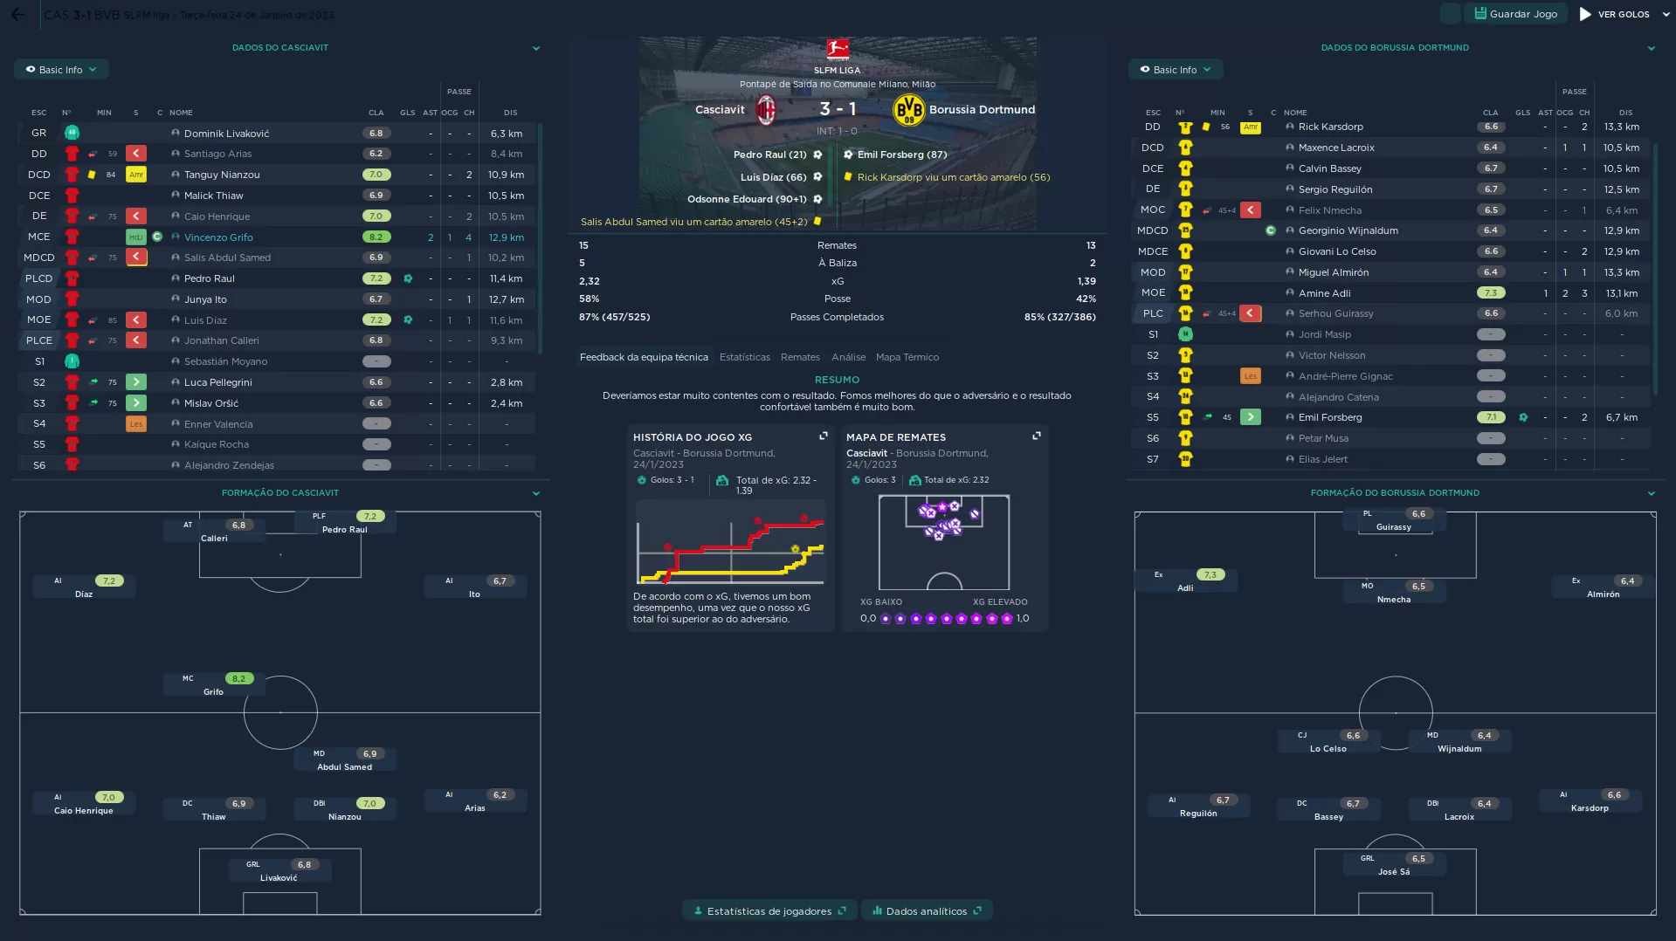Click Odsonne Edouard (90+1) goal event
The image size is (1676, 941).
[x=755, y=199]
